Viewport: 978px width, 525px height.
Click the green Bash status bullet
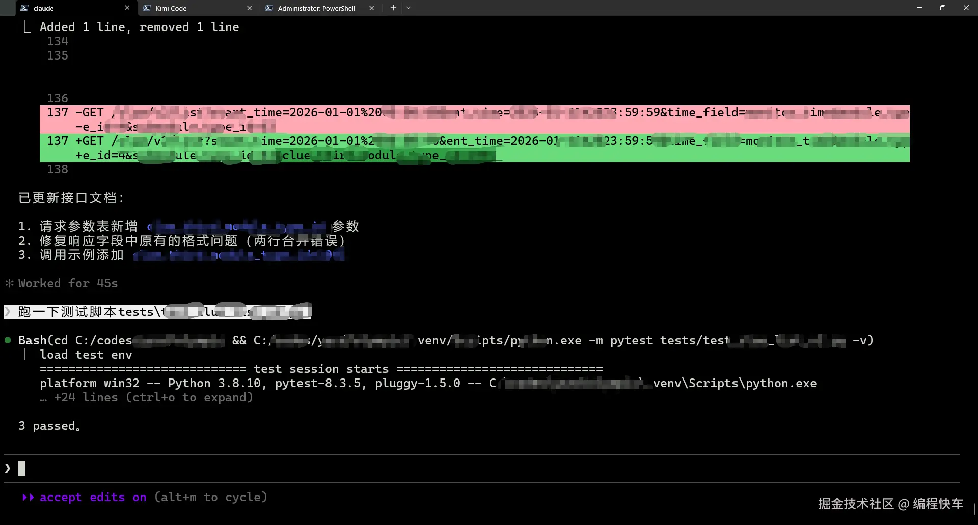pyautogui.click(x=8, y=340)
